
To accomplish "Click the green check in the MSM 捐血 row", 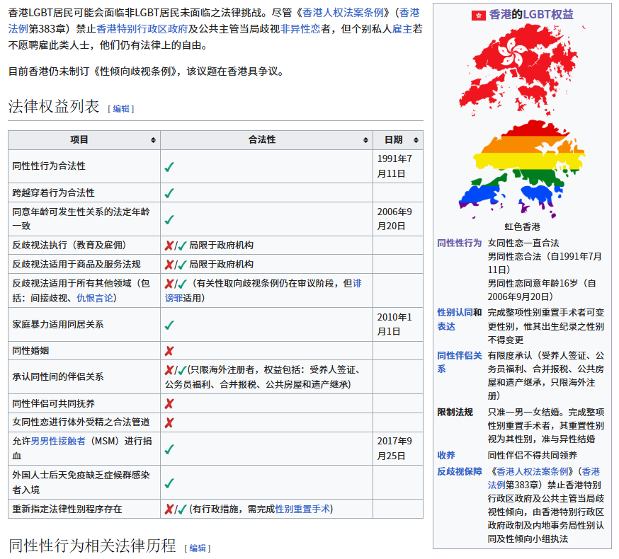I will [169, 449].
